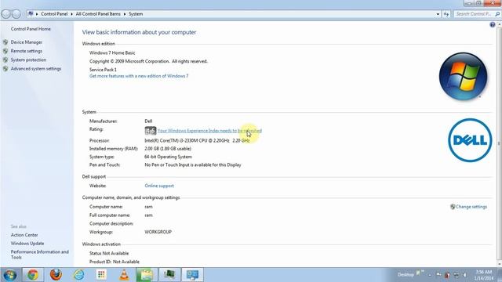Viewport: 502px width, 282px height.
Task: Show hidden tray icons arrow
Action: [430, 275]
